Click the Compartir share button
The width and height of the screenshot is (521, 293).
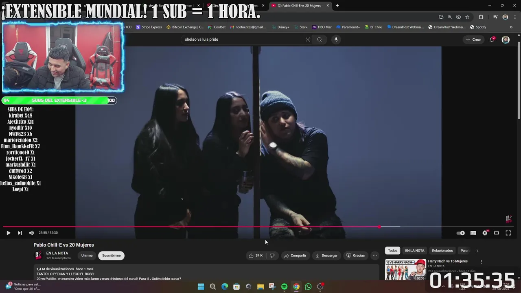point(295,256)
